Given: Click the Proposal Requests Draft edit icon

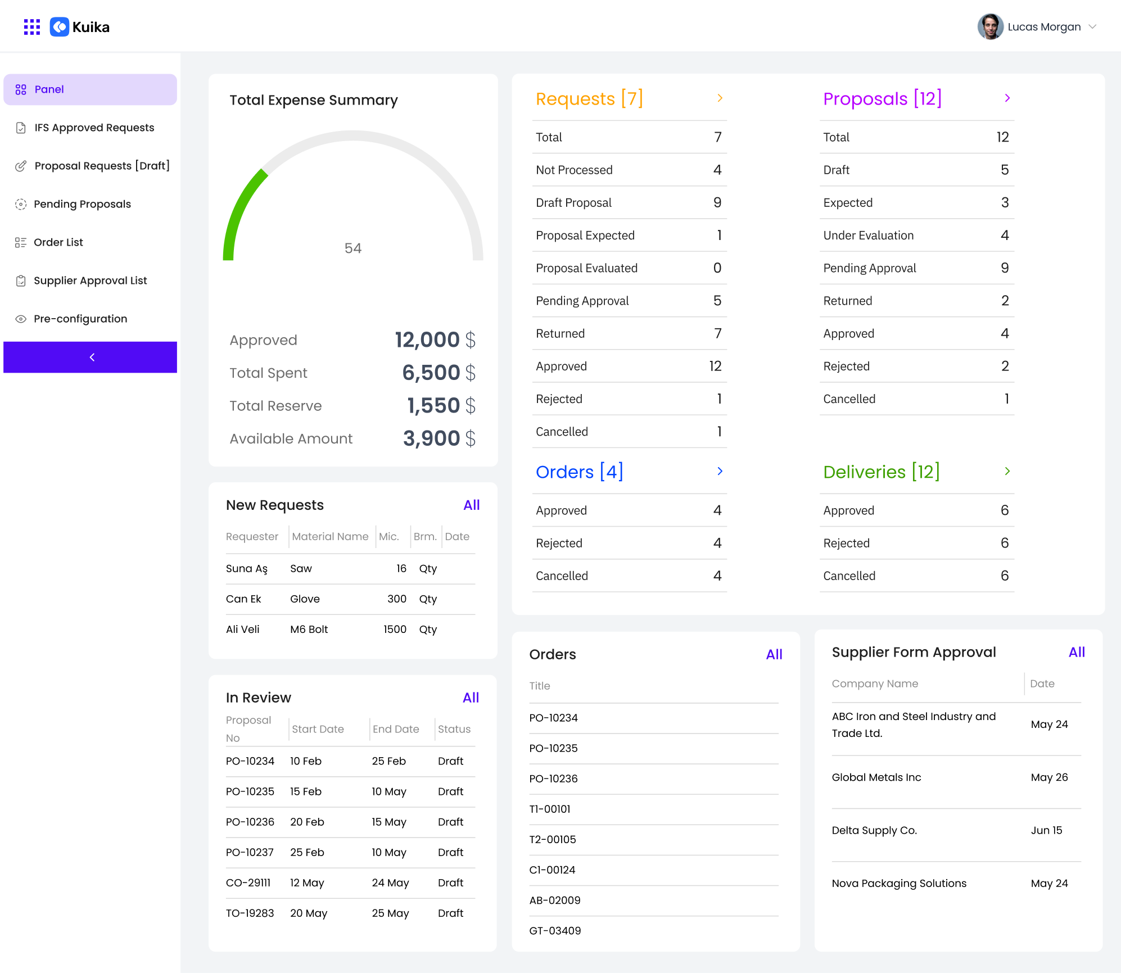Looking at the screenshot, I should 21,166.
